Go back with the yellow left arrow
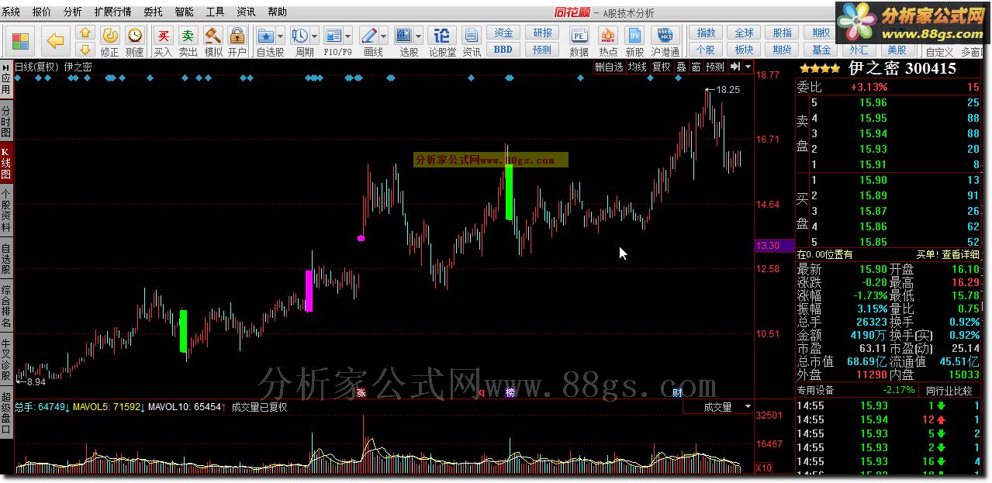Image resolution: width=992 pixels, height=483 pixels. pos(55,41)
